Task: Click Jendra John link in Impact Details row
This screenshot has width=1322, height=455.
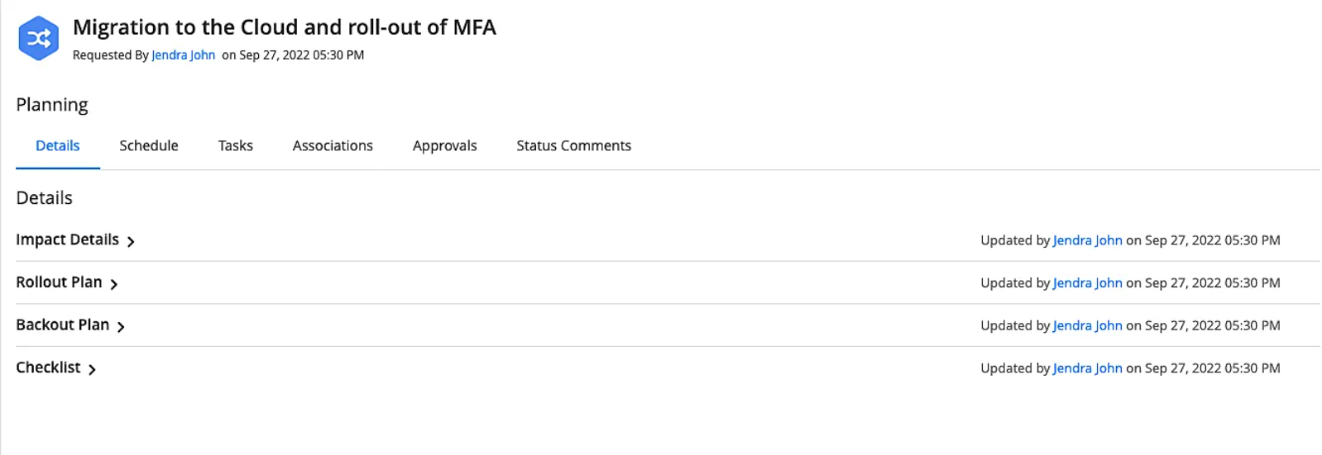Action: coord(1087,240)
